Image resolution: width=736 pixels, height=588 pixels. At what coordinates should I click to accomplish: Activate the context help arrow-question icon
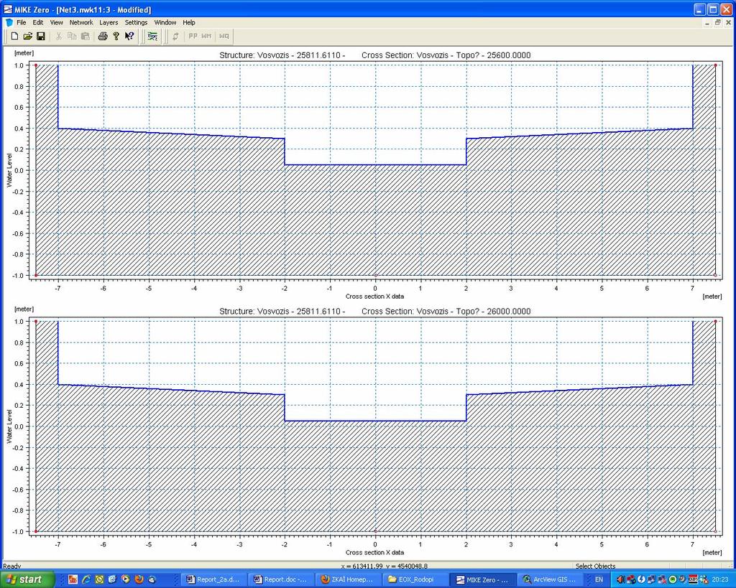click(129, 36)
